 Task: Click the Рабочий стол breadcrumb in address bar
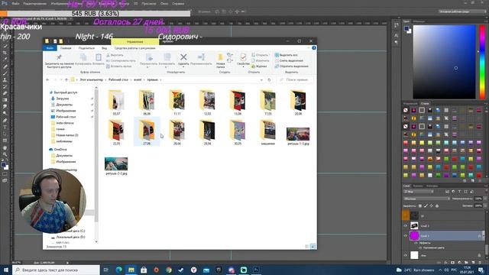coord(118,79)
